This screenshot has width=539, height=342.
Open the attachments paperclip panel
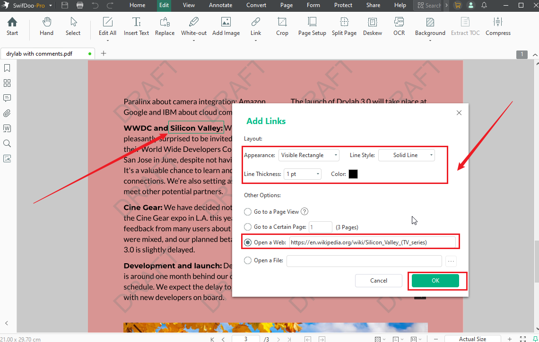pos(7,113)
